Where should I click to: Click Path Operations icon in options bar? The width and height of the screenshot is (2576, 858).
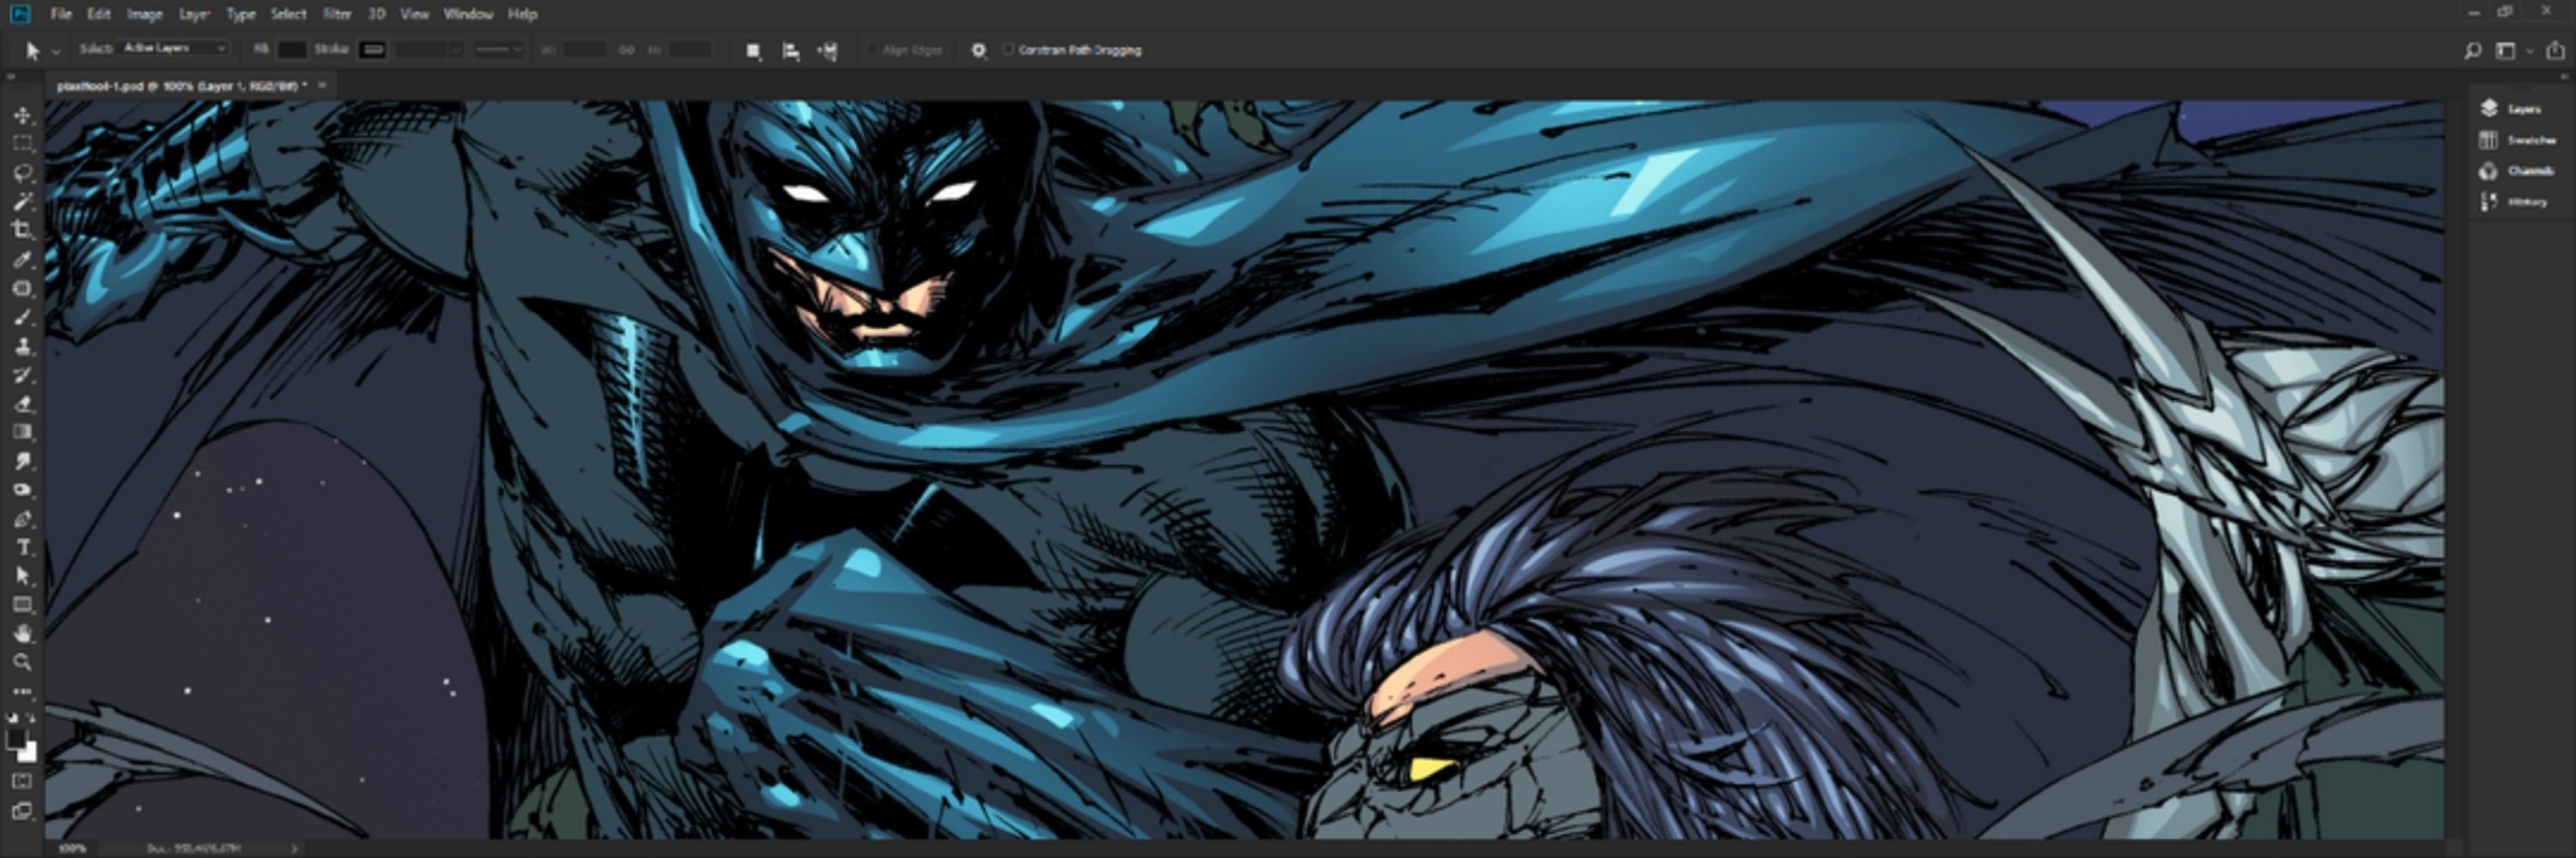(753, 50)
